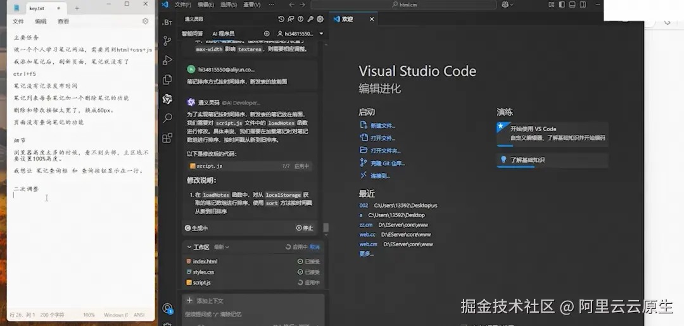Open 编辑(E) menu in VS Code
This screenshot has height=326, width=684.
[206, 5]
